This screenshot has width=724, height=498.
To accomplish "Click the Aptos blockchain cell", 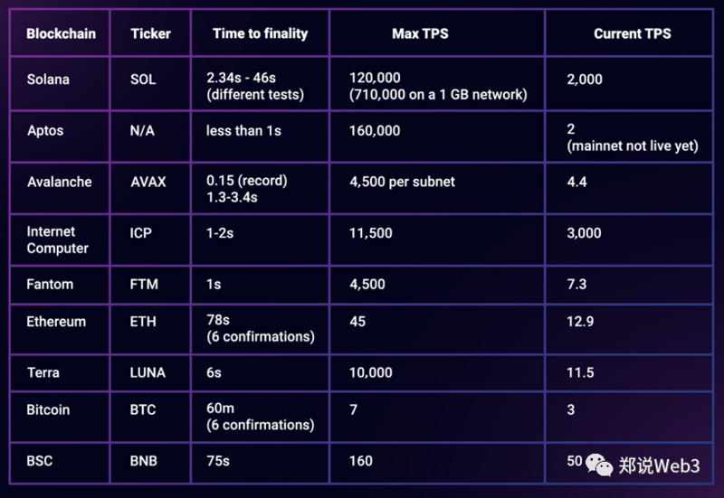I will 60,136.
